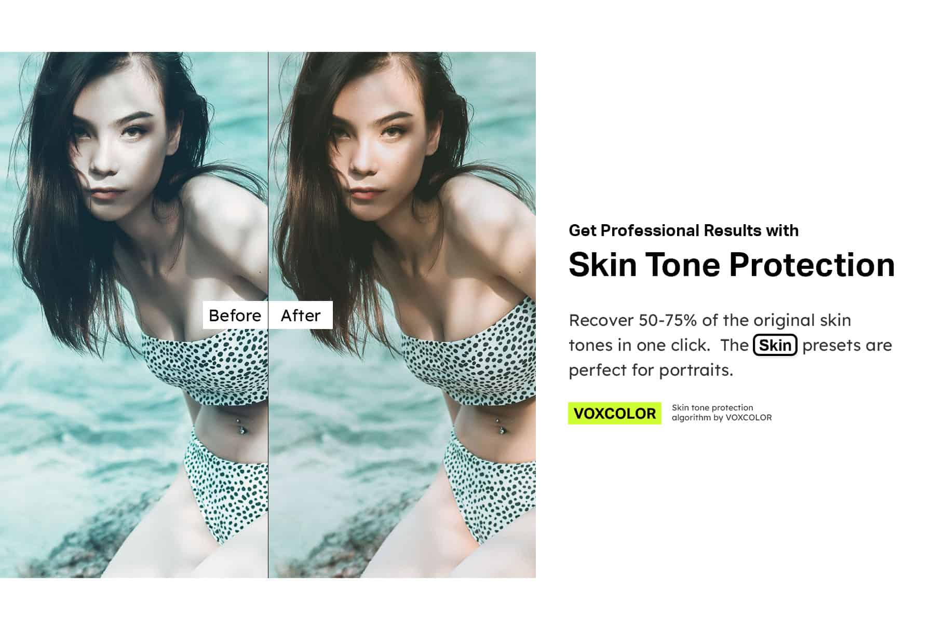
Task: Click 'Get Professional Results with' subheading
Action: pyautogui.click(x=683, y=230)
